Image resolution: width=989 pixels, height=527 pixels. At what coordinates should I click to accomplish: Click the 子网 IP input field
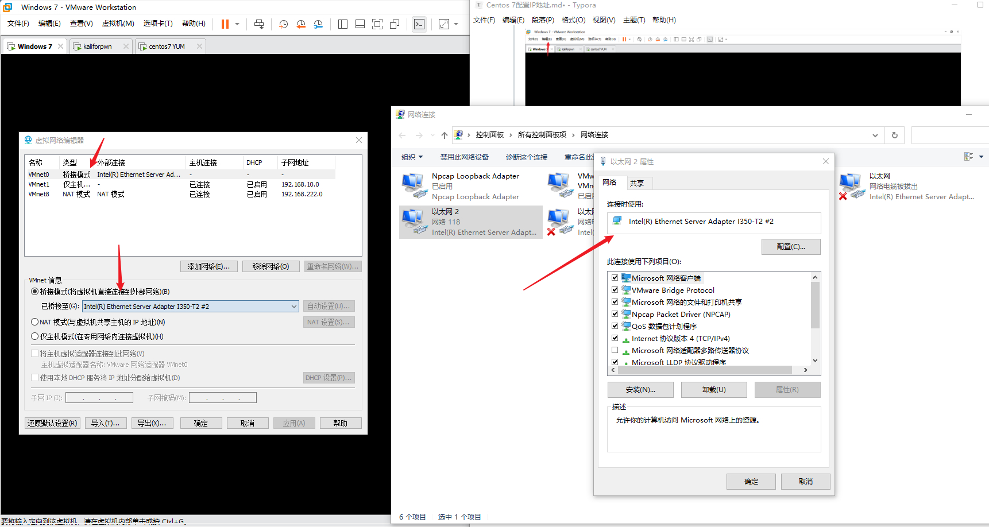pyautogui.click(x=98, y=397)
